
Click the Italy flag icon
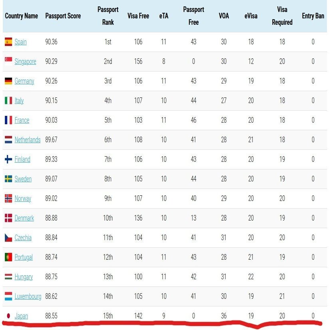8,100
